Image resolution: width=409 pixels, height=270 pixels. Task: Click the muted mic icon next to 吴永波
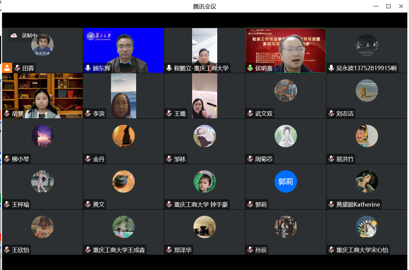tap(331, 67)
